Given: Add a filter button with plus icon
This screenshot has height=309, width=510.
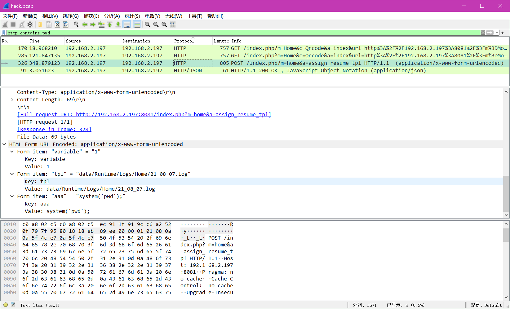Looking at the screenshot, I should pyautogui.click(x=503, y=33).
